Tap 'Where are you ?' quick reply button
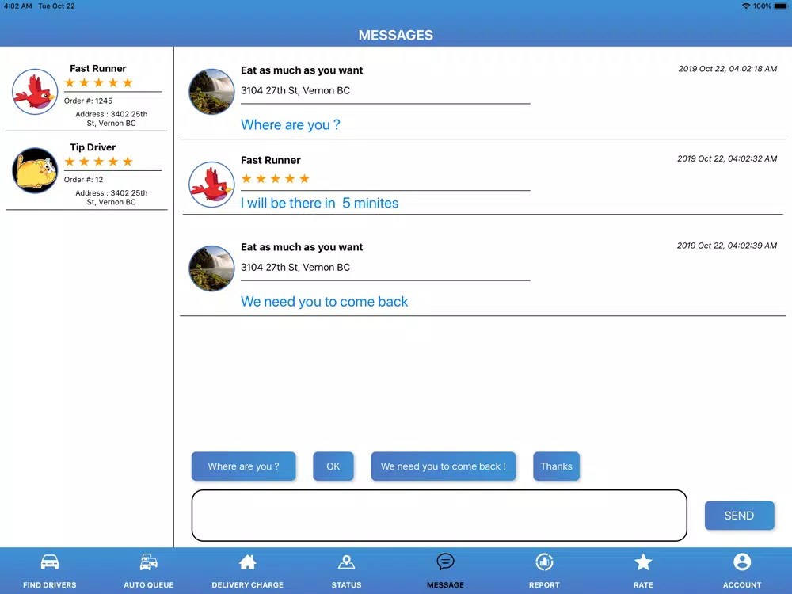Image resolution: width=792 pixels, height=594 pixels. [x=243, y=466]
